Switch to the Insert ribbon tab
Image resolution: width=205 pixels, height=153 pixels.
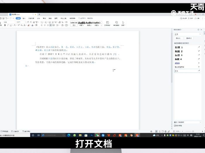pyautogui.click(x=24, y=18)
